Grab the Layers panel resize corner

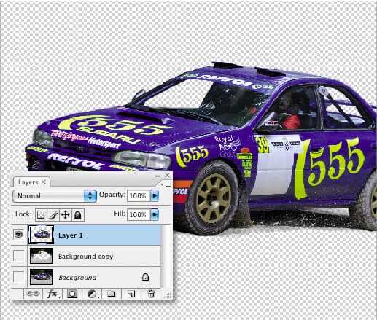pyautogui.click(x=168, y=296)
